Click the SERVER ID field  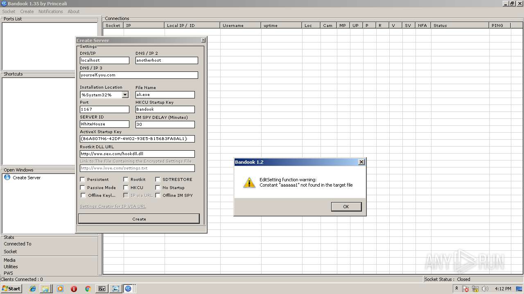click(104, 124)
